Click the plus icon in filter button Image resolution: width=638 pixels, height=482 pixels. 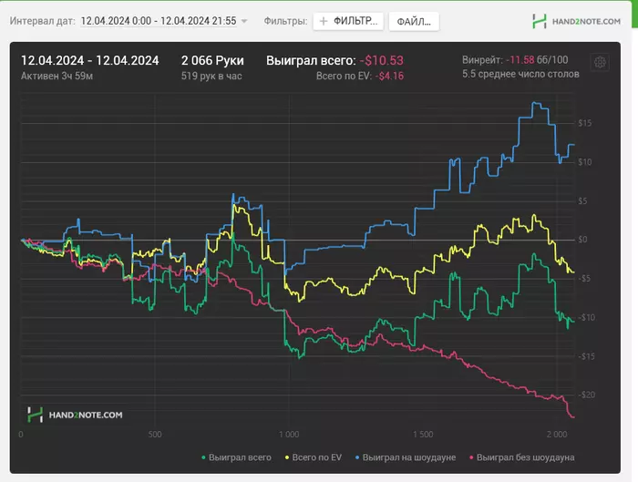(x=324, y=21)
